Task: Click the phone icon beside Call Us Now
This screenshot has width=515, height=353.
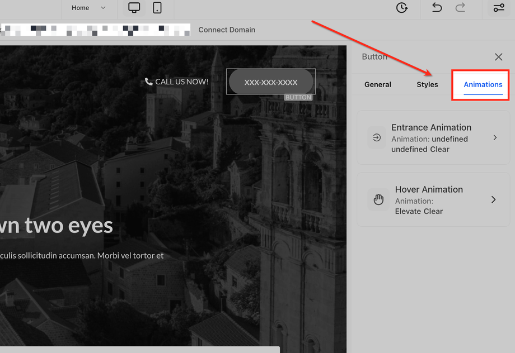Action: pyautogui.click(x=148, y=82)
